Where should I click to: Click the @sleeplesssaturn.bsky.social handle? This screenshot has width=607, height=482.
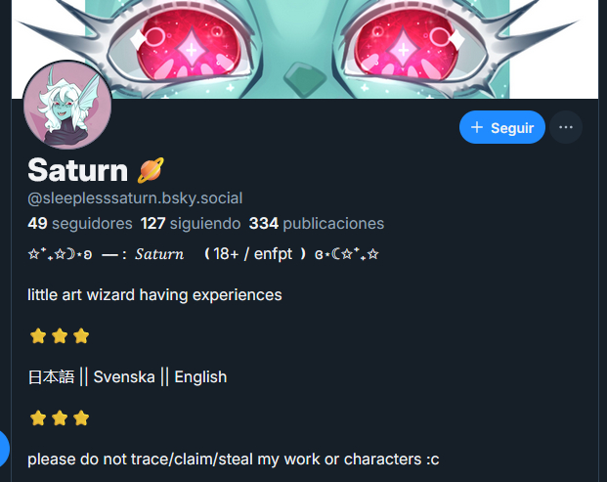135,198
